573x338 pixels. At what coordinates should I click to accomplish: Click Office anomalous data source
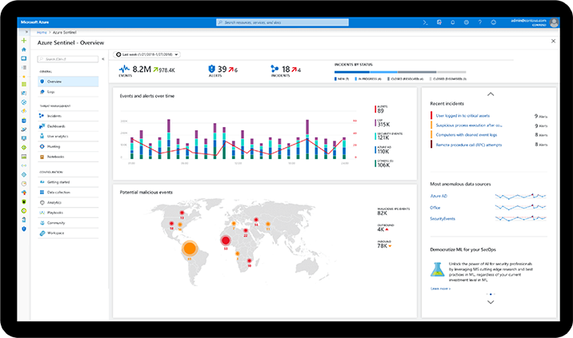pos(435,208)
